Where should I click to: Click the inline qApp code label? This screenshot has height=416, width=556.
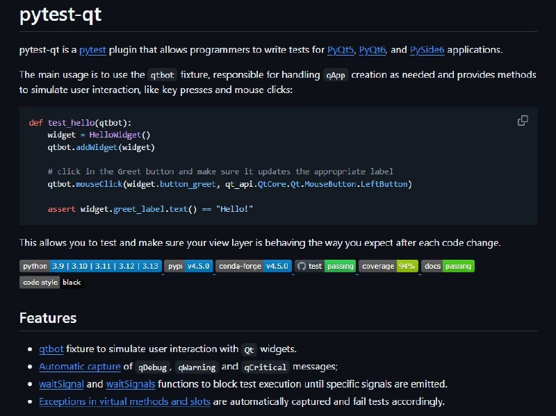[x=336, y=75]
